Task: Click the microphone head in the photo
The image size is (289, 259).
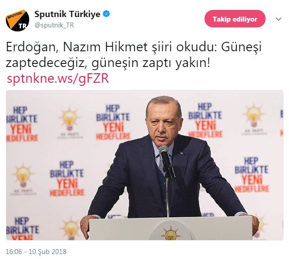Action: tap(164, 150)
